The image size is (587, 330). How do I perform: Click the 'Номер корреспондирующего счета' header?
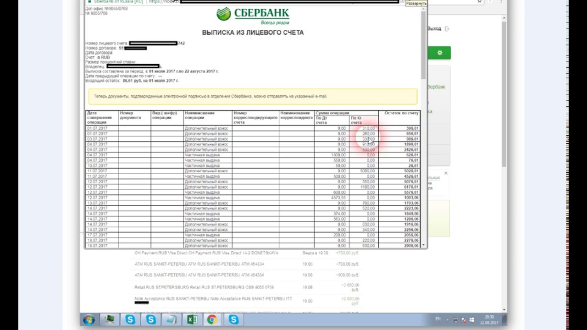[x=255, y=118]
